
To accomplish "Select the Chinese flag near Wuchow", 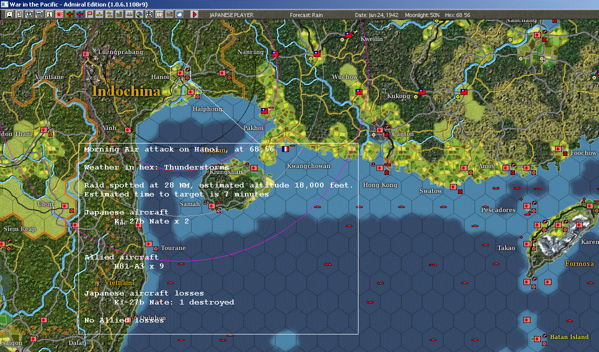I will pos(358,91).
